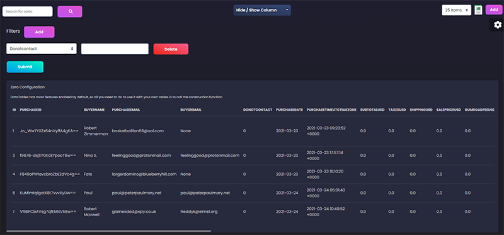Select buyer name Fats

(88, 175)
